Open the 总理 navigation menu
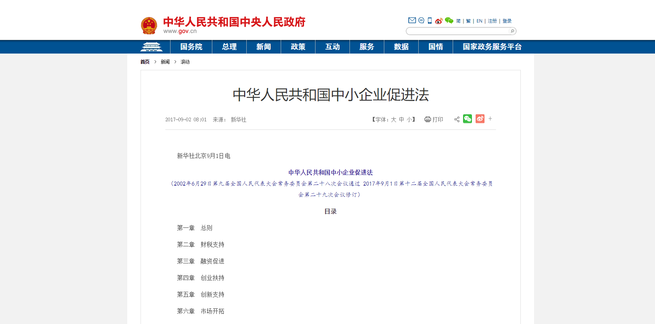Screen dimensions: 655x324 pos(229,47)
